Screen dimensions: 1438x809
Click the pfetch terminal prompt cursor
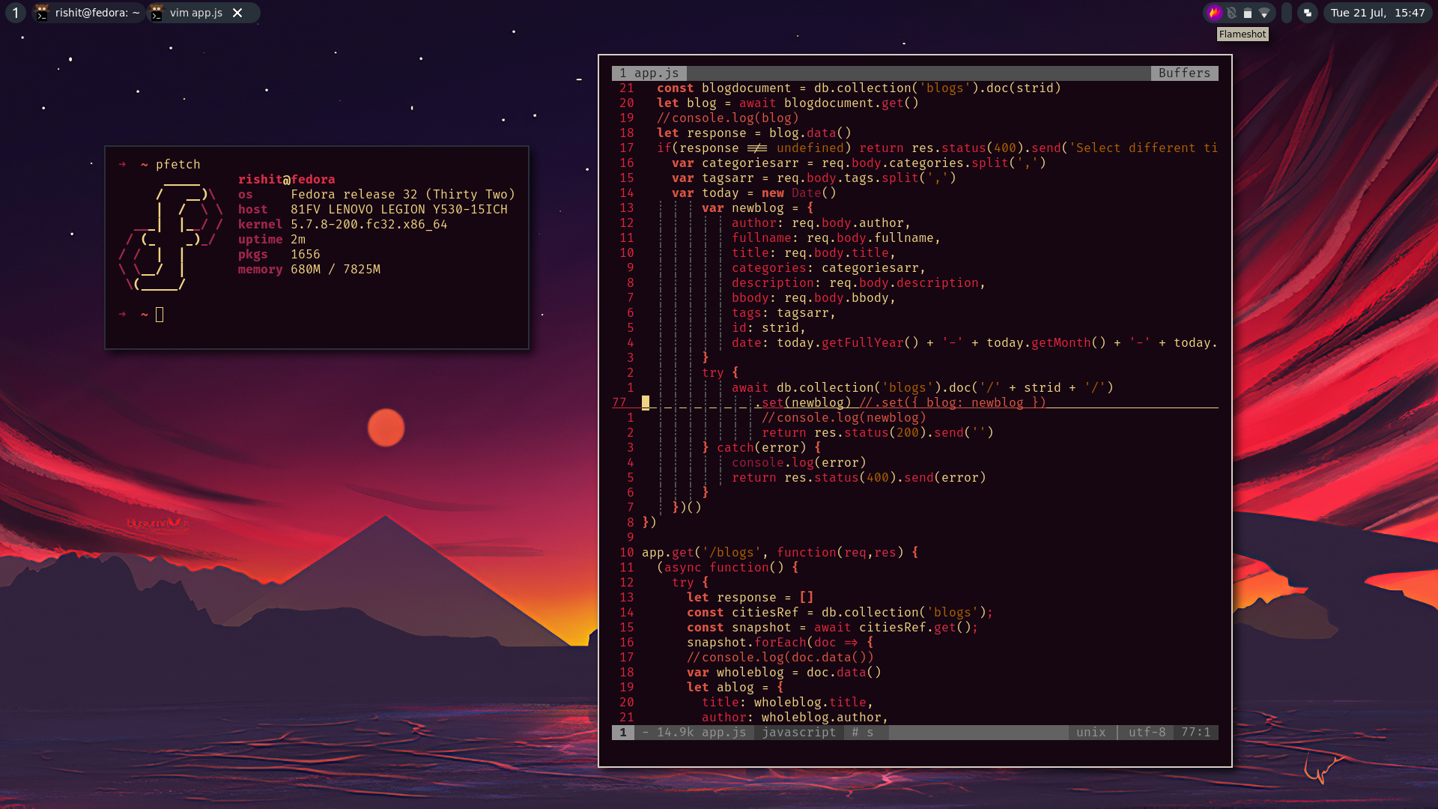160,315
